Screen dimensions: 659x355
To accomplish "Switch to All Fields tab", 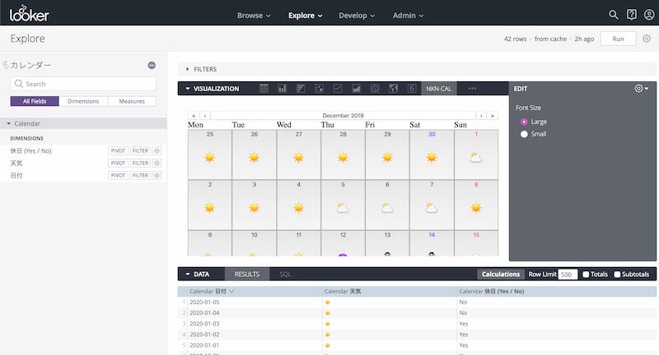I will [35, 101].
